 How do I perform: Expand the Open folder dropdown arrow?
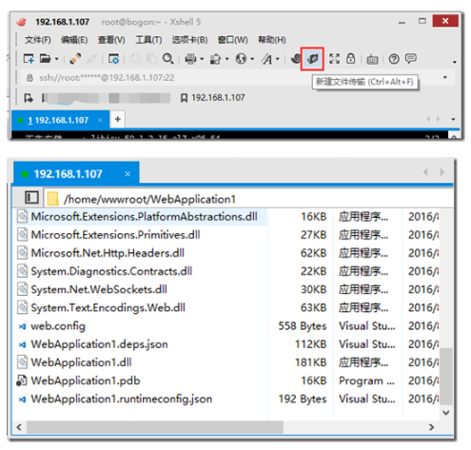click(57, 59)
